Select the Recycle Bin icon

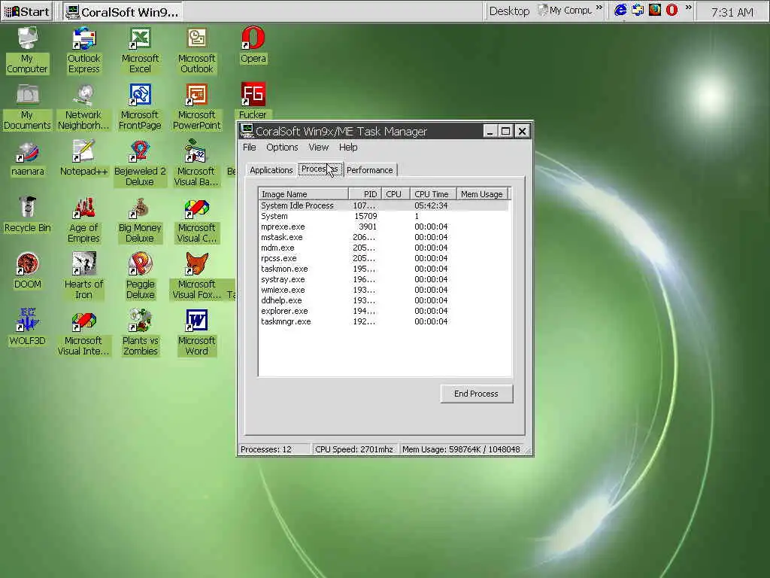click(28, 214)
